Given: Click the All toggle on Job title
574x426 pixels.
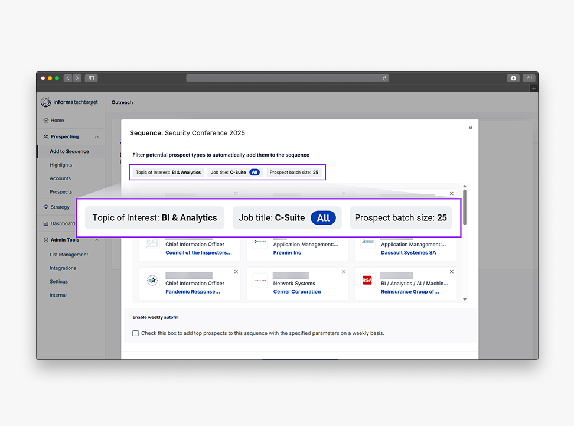Looking at the screenshot, I should click(x=254, y=173).
